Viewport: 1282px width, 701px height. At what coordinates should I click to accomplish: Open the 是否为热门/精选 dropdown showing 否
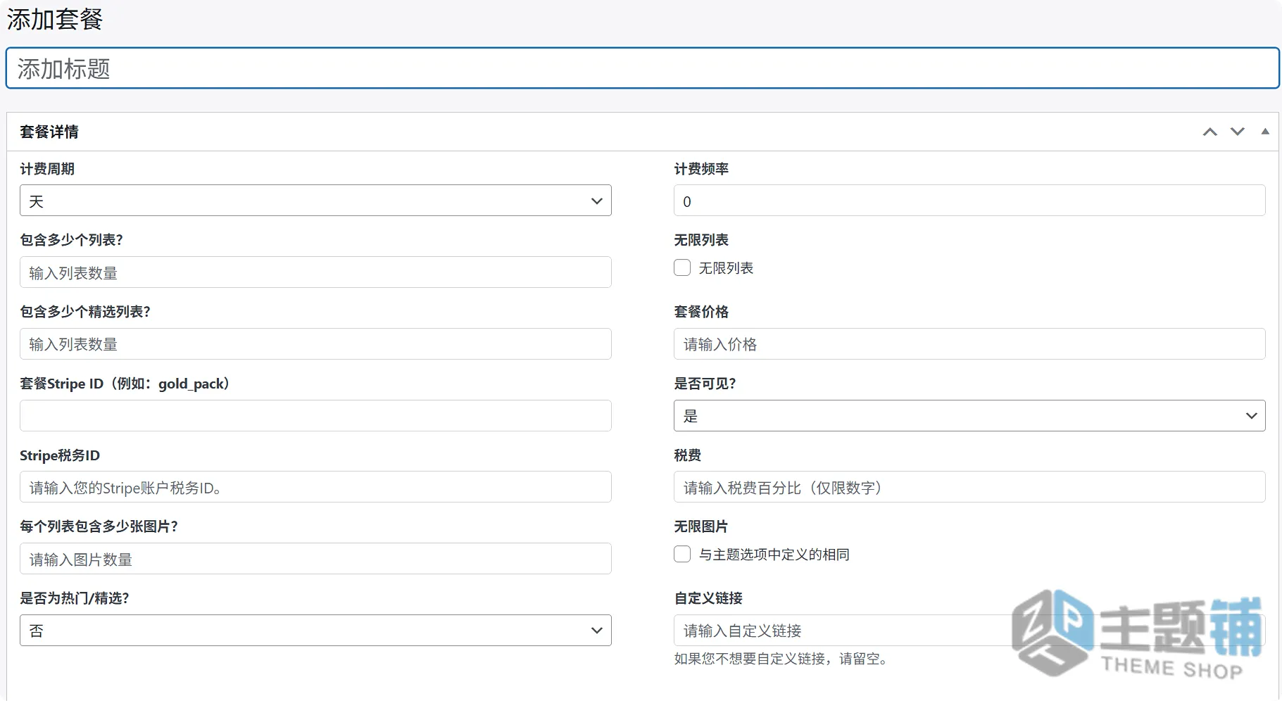pos(315,631)
